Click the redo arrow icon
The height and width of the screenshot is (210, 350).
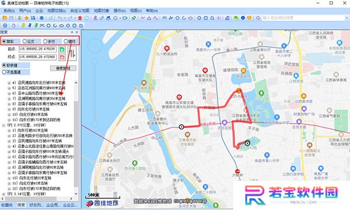pos(70,18)
